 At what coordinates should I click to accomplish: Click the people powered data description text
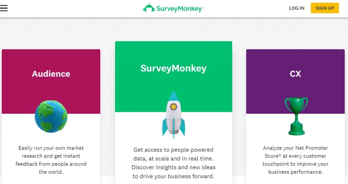pos(174,163)
